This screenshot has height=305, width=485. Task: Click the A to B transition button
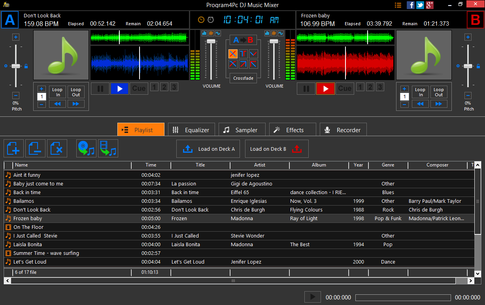pos(243,40)
